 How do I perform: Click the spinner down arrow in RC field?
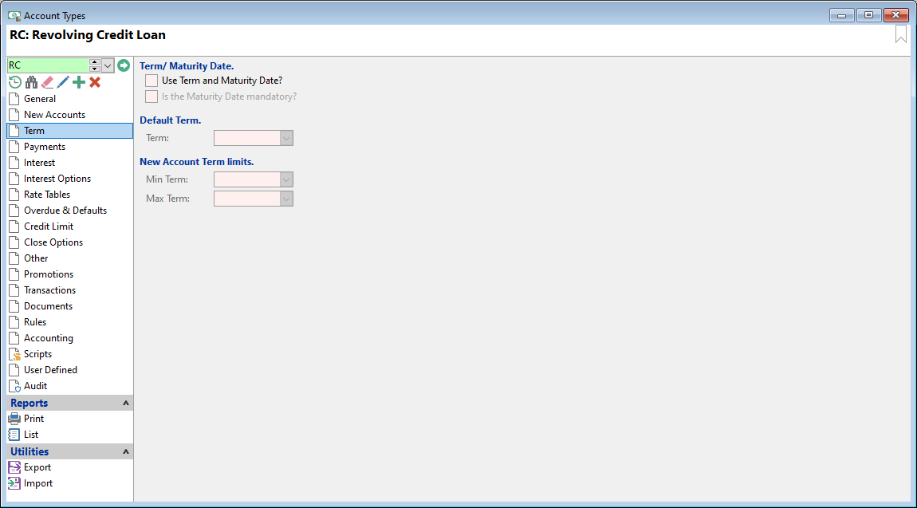[x=95, y=69]
